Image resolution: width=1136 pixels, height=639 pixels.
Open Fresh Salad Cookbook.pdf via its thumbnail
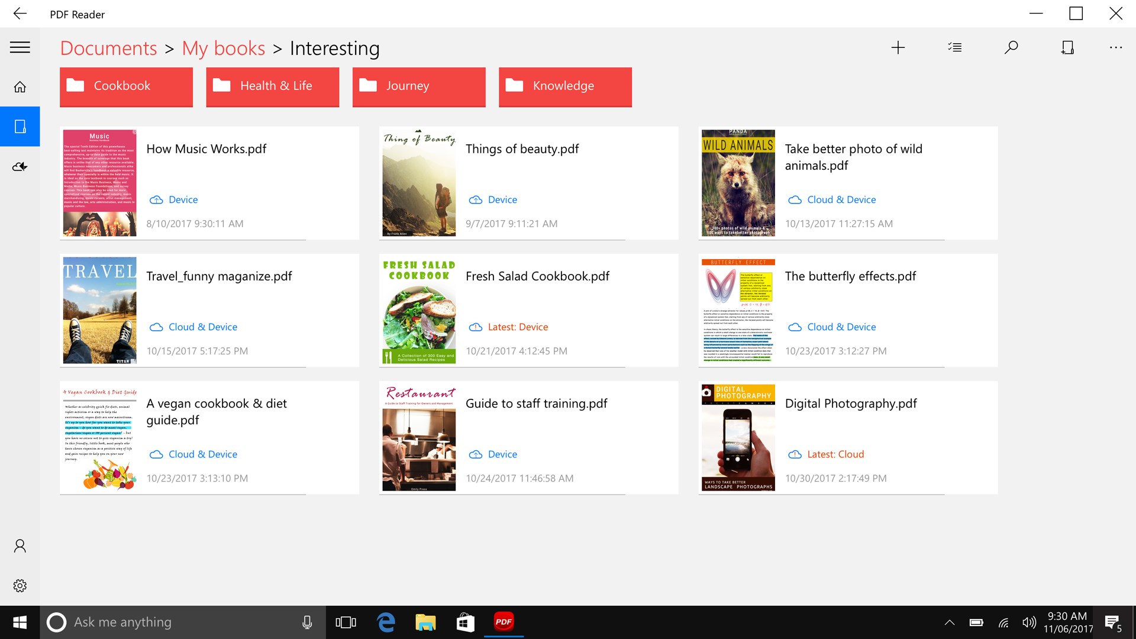click(x=418, y=310)
